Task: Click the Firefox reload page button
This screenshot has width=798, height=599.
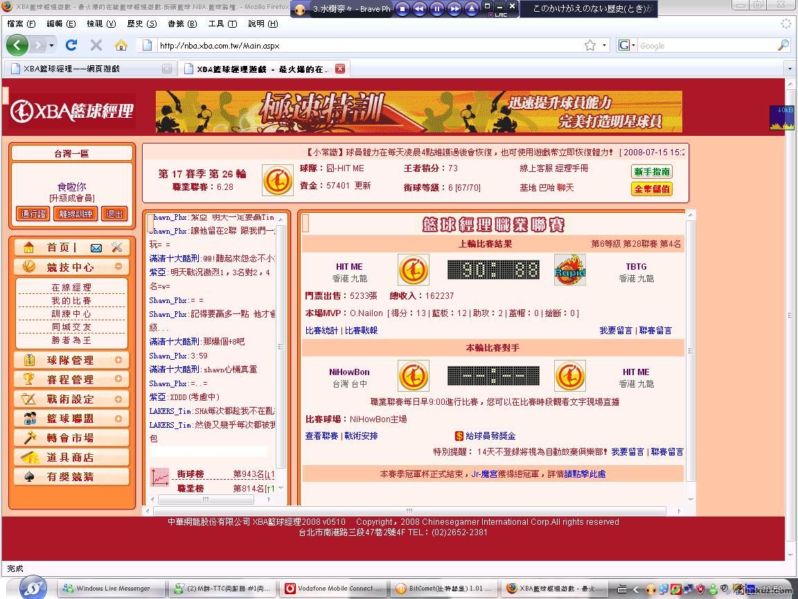Action: pos(71,45)
